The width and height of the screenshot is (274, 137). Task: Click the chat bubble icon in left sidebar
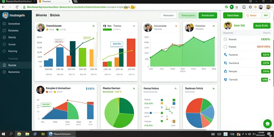[4, 44]
